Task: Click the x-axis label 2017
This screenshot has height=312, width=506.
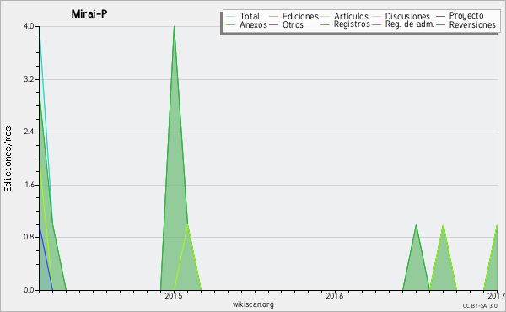Action: [497, 296]
